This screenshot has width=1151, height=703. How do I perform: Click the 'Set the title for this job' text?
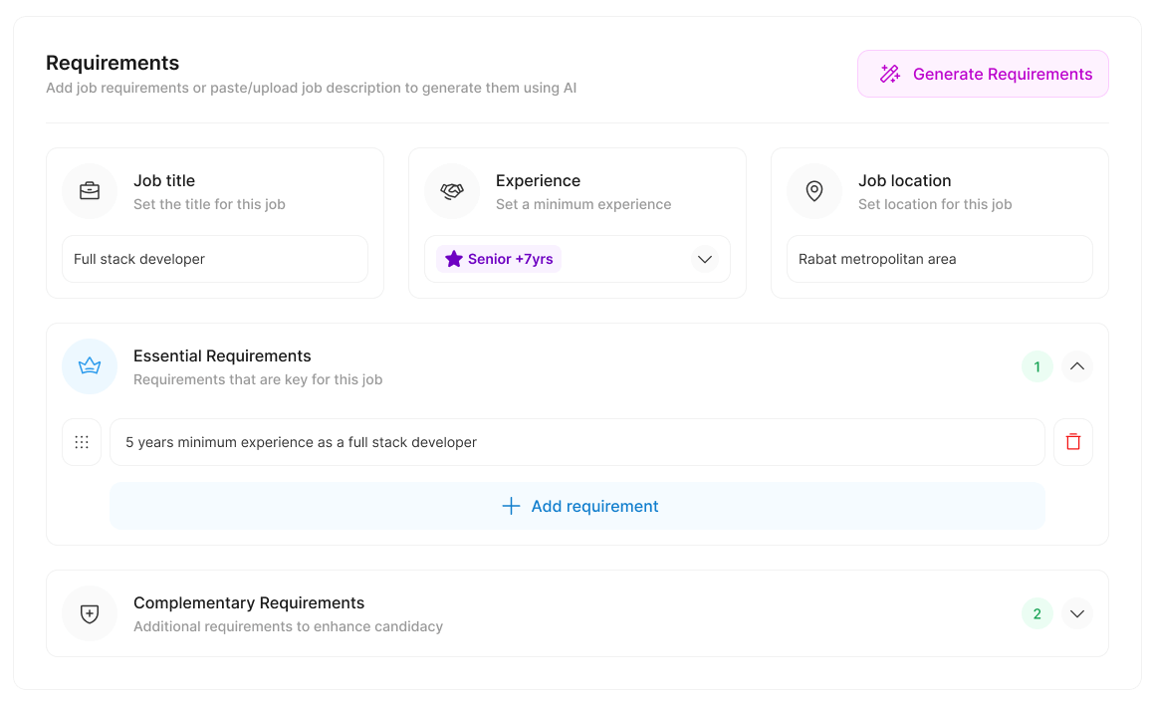(x=209, y=205)
